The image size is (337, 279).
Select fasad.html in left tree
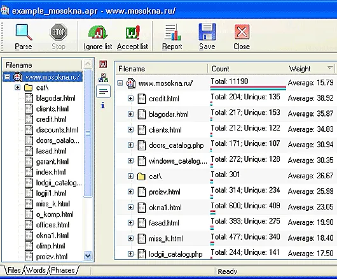pyautogui.click(x=51, y=151)
